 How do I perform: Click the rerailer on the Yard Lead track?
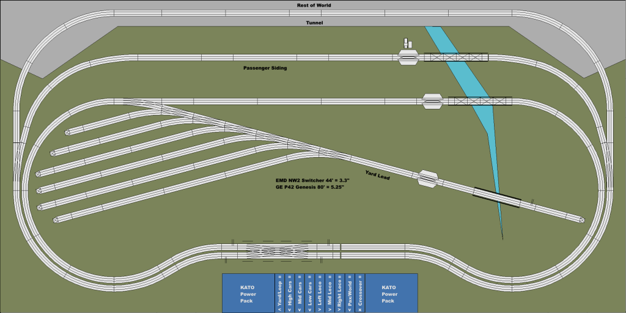(427, 178)
